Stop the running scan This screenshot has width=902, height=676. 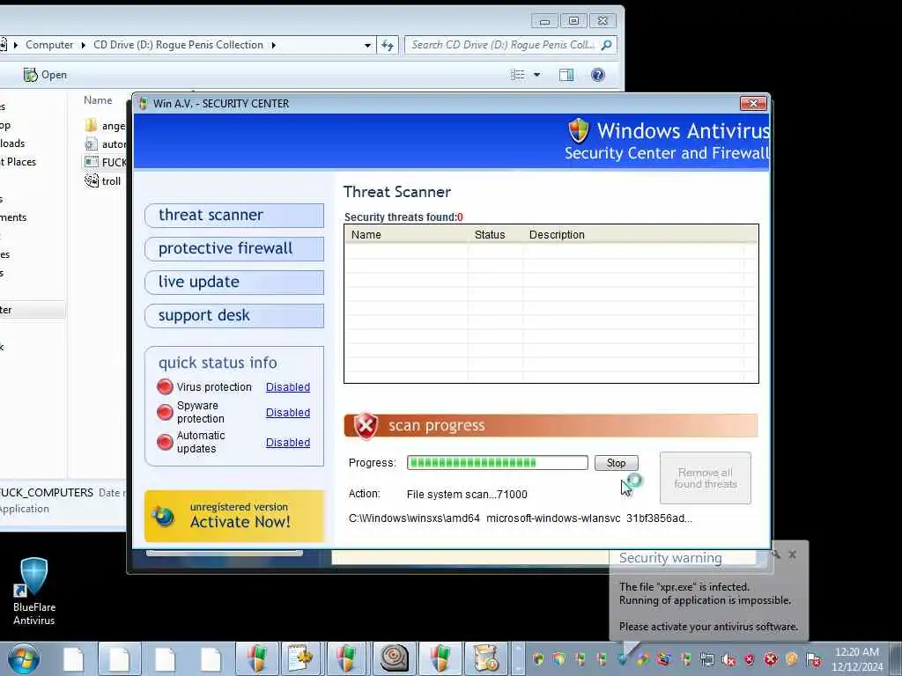click(616, 463)
